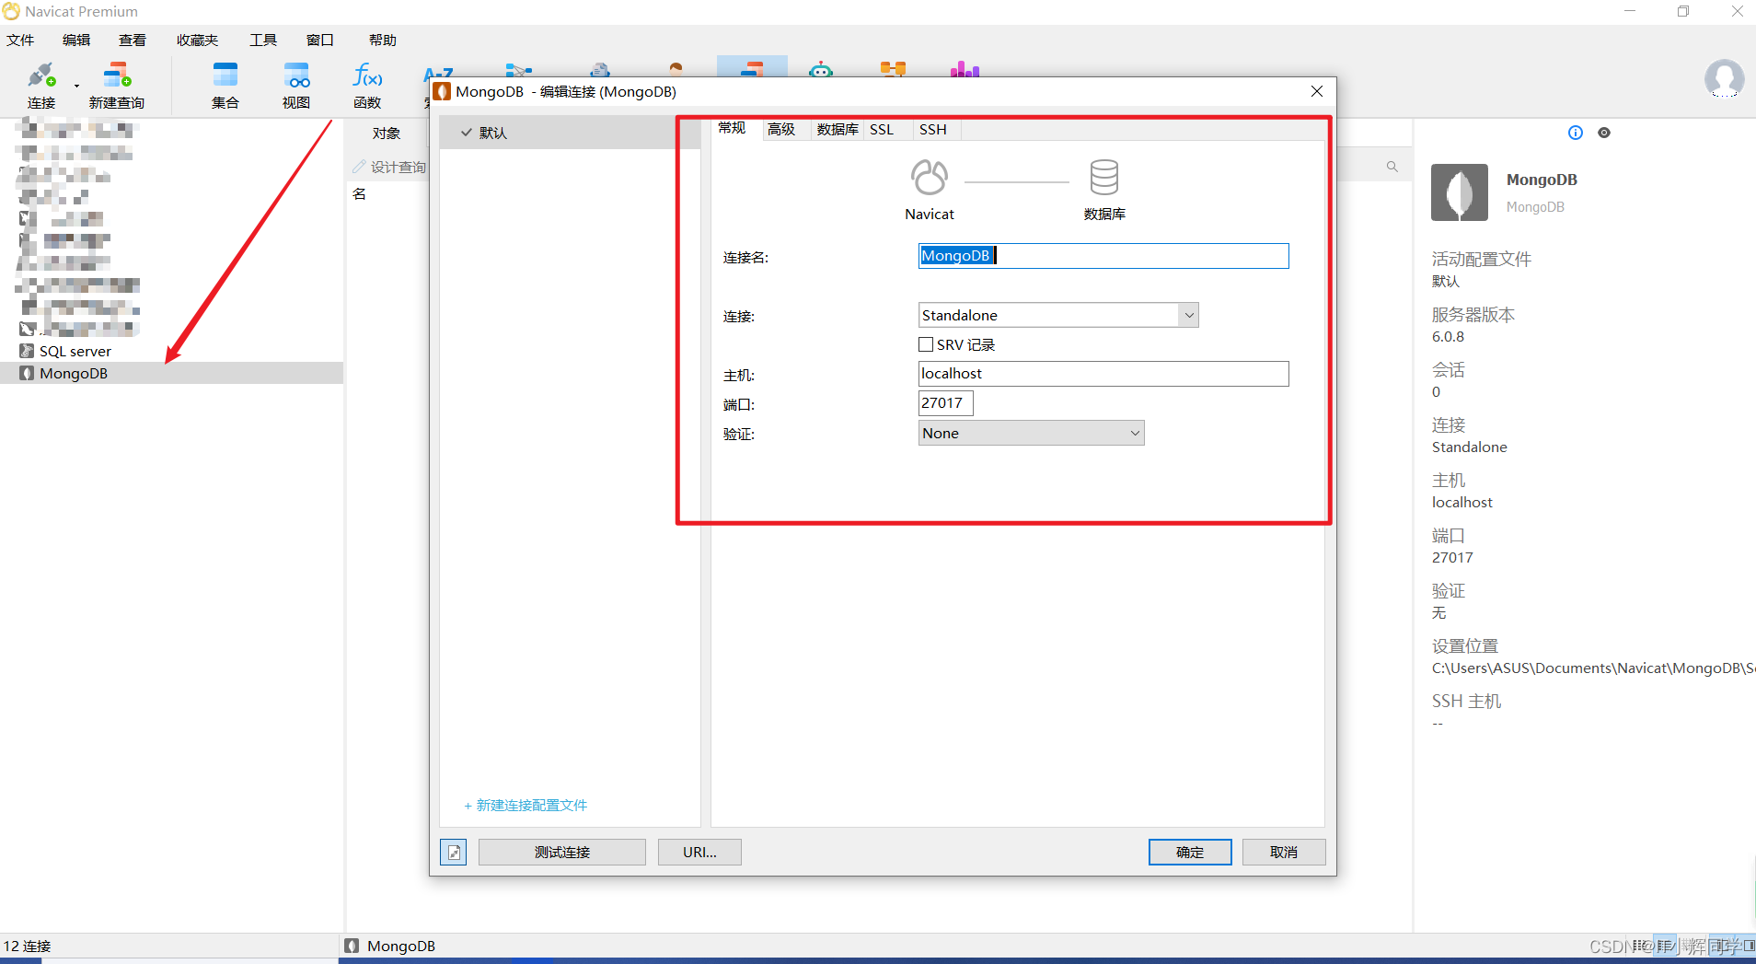1756x964 pixels.
Task: Click the 服务器版本 6.0.8 value
Action: point(1448,337)
